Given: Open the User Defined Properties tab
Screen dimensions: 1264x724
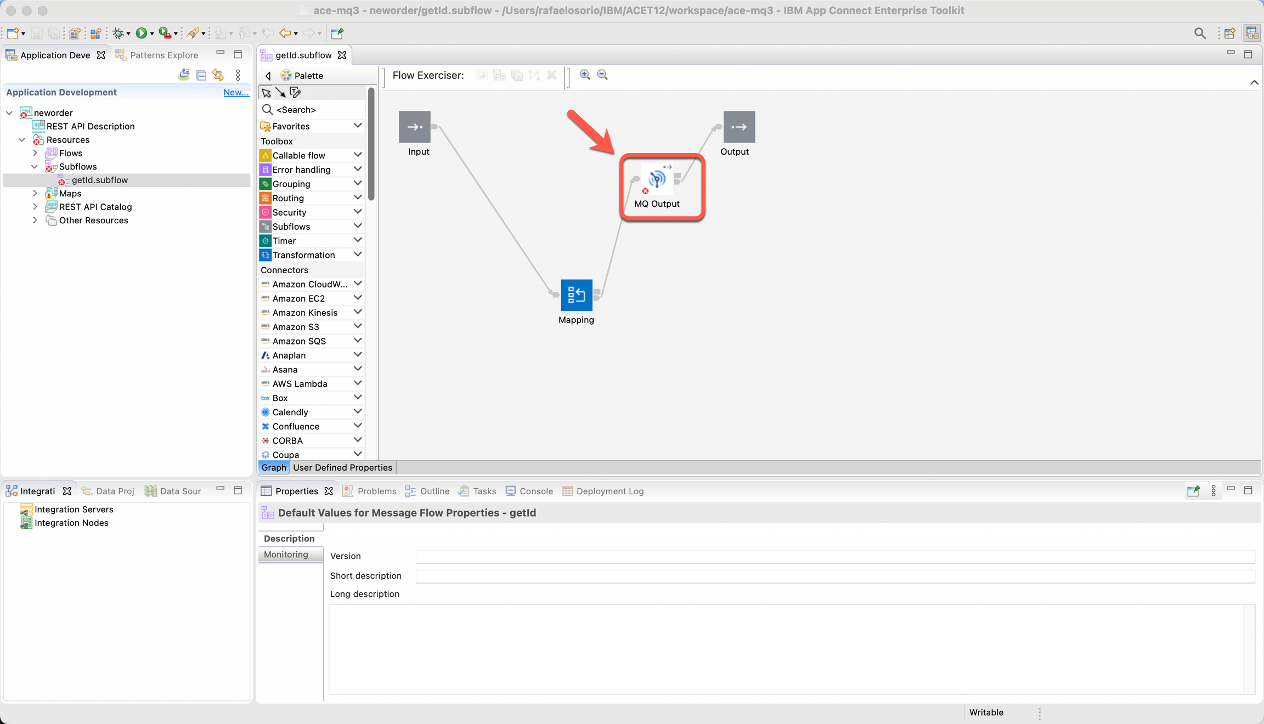Looking at the screenshot, I should point(342,467).
